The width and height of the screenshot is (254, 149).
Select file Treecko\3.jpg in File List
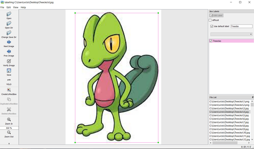229,108
